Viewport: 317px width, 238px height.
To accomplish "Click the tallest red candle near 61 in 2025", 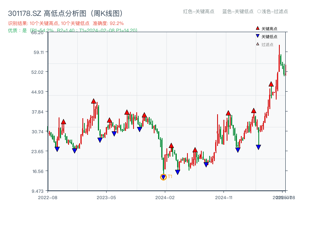I will [279, 58].
